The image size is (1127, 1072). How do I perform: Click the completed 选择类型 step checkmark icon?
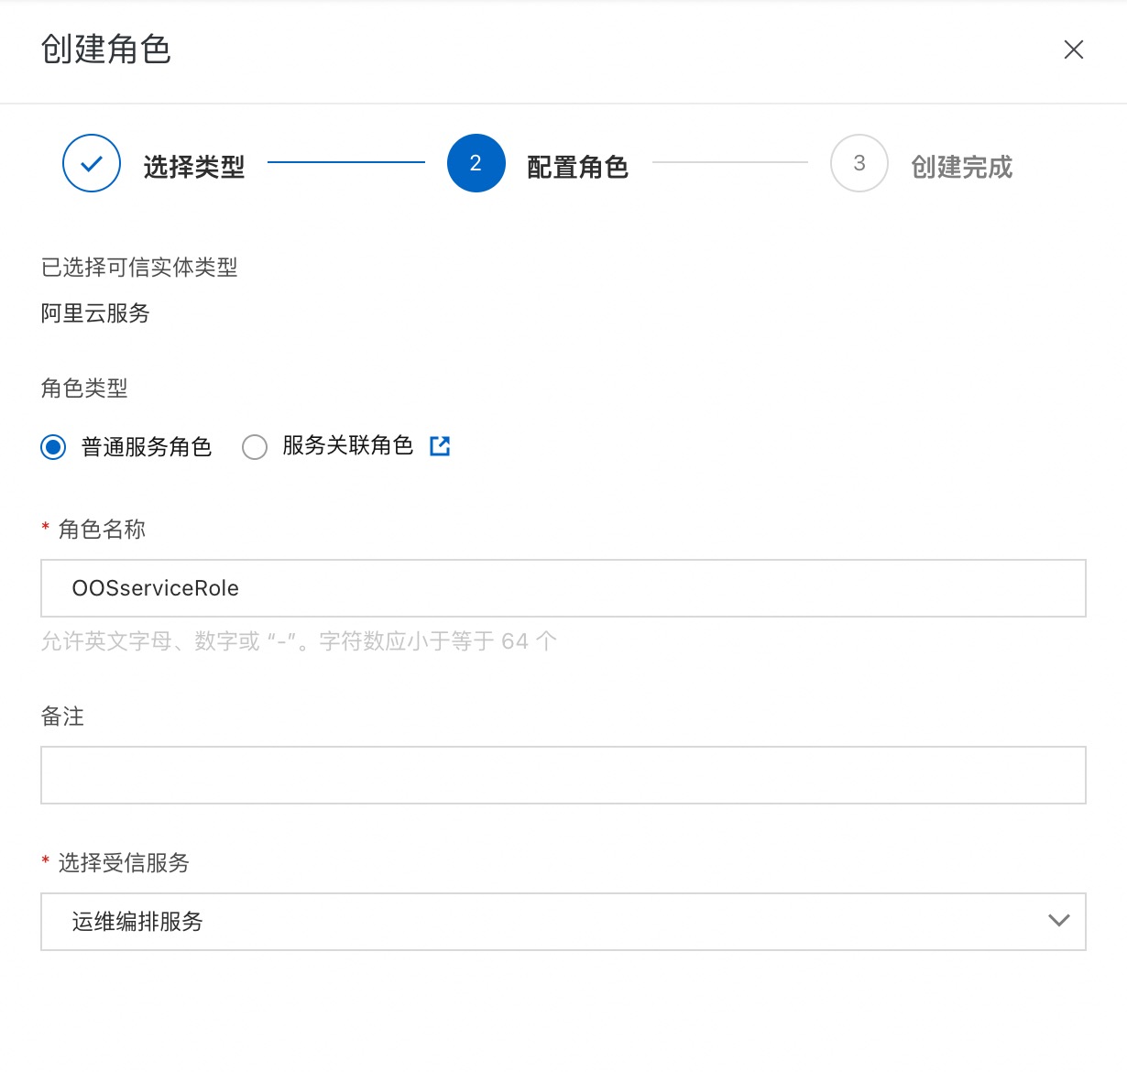point(92,163)
